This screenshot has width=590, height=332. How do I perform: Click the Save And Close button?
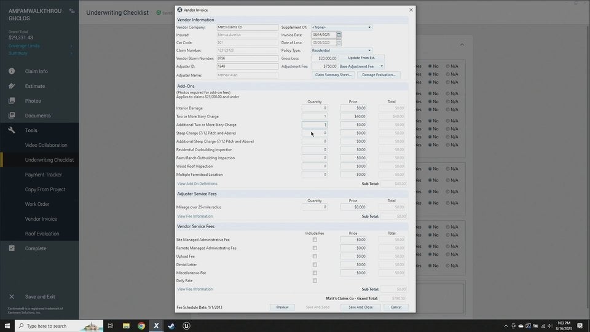click(x=360, y=307)
